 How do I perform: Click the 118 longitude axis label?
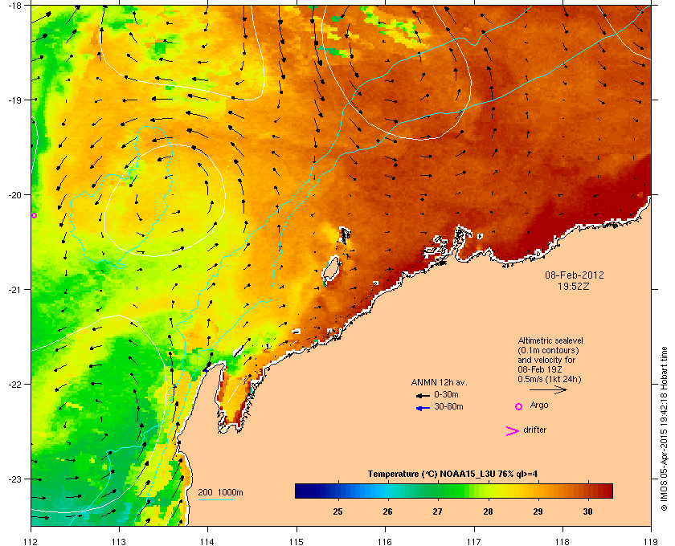coord(562,542)
